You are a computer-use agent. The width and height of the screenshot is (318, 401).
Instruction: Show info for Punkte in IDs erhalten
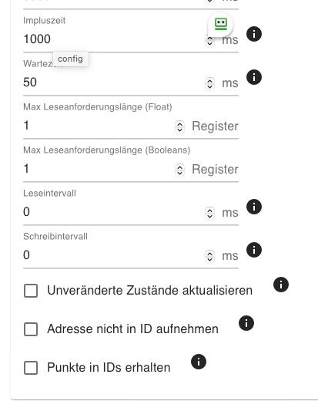point(199,362)
